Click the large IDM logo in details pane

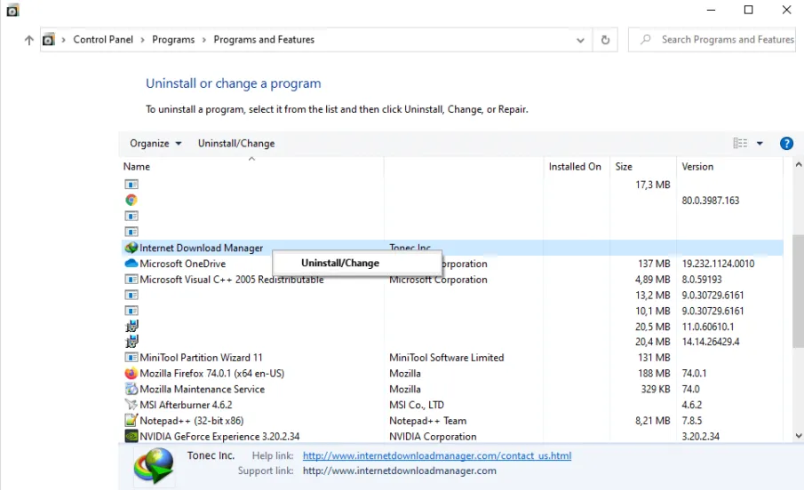154,465
